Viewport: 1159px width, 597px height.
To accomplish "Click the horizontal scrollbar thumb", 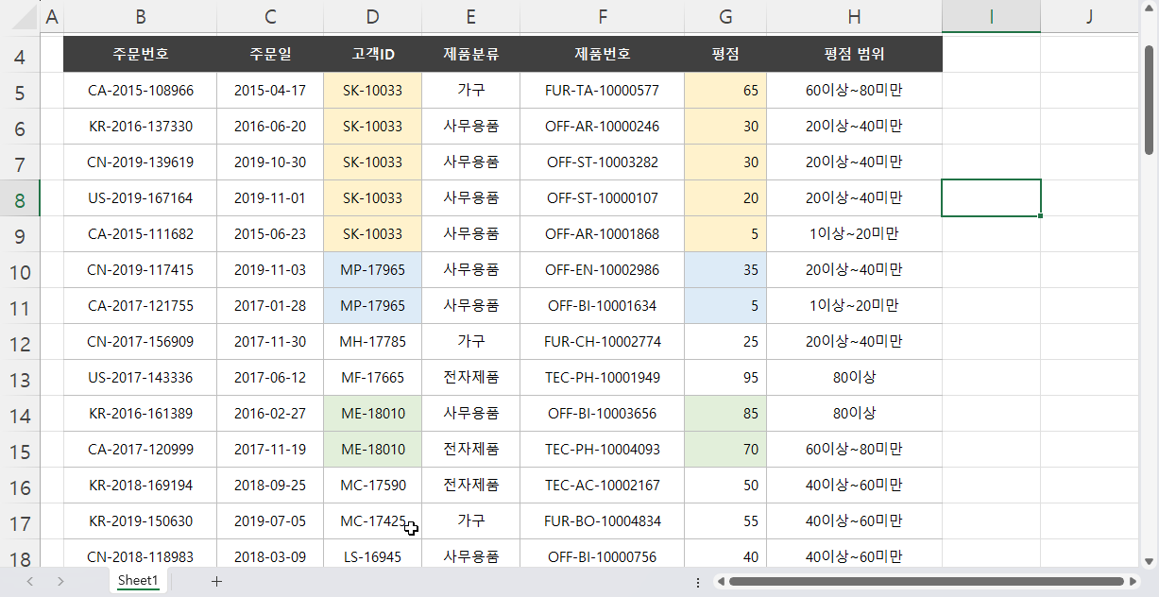I will click(926, 581).
